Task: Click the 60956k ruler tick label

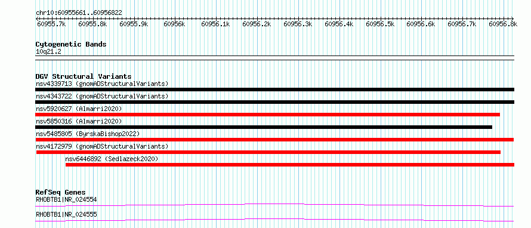Action: (x=174, y=24)
